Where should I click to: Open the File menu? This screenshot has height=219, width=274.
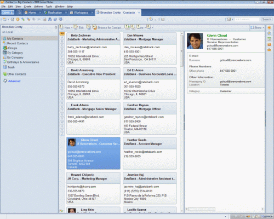[3, 7]
